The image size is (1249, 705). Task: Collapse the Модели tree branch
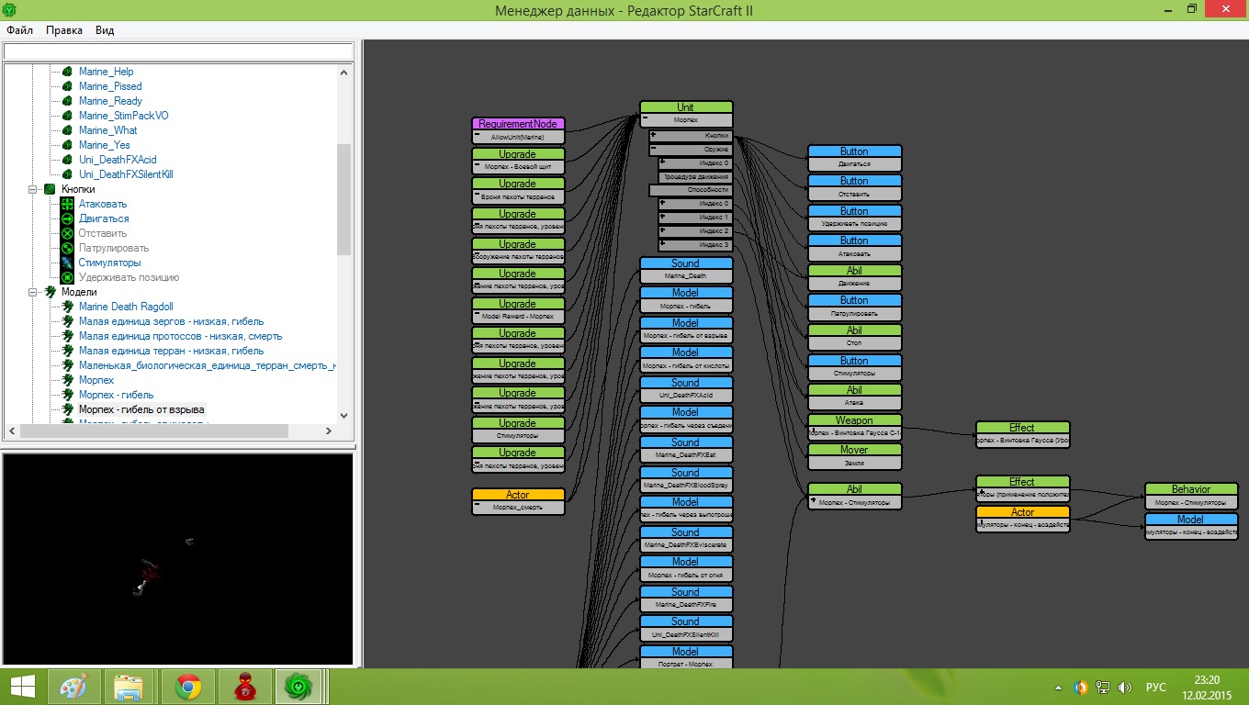coord(34,292)
